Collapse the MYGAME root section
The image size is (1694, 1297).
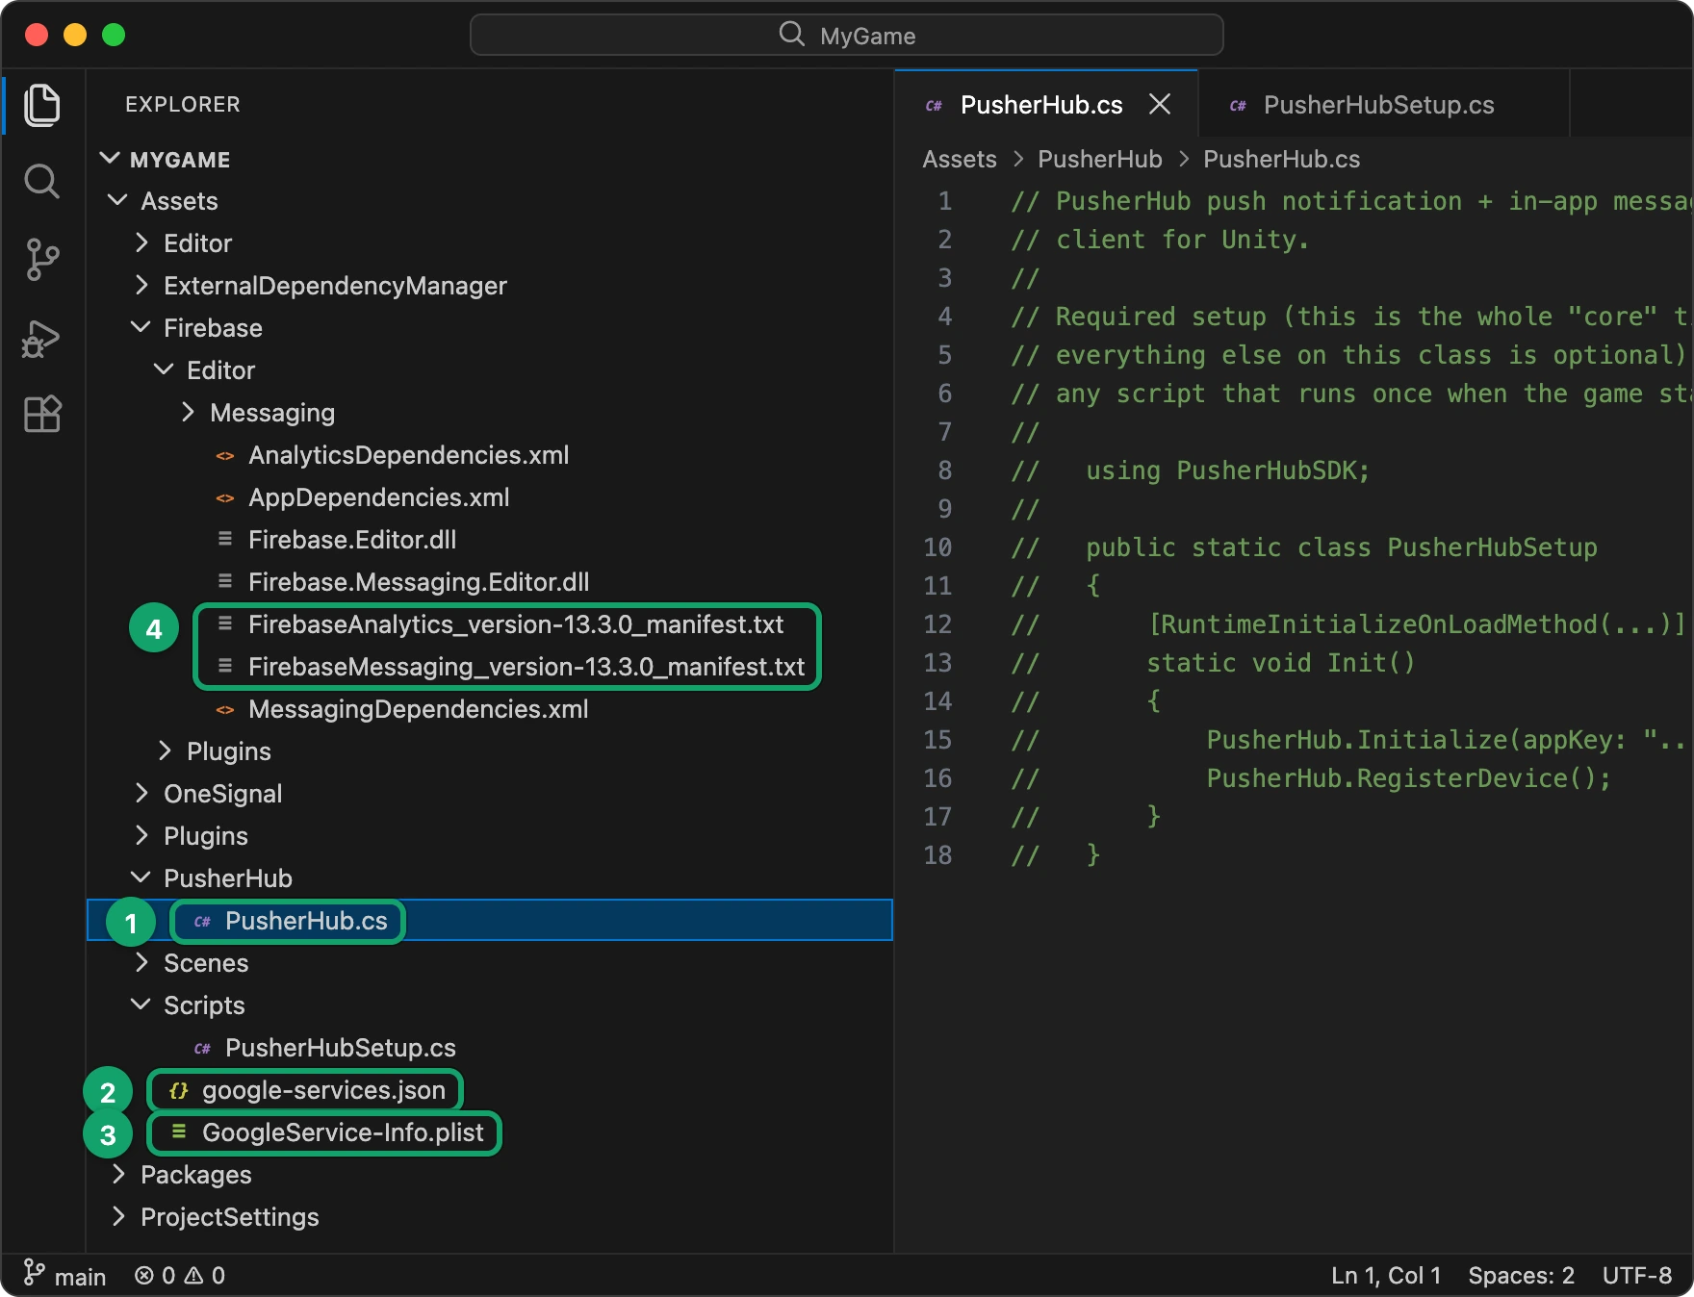(x=111, y=158)
